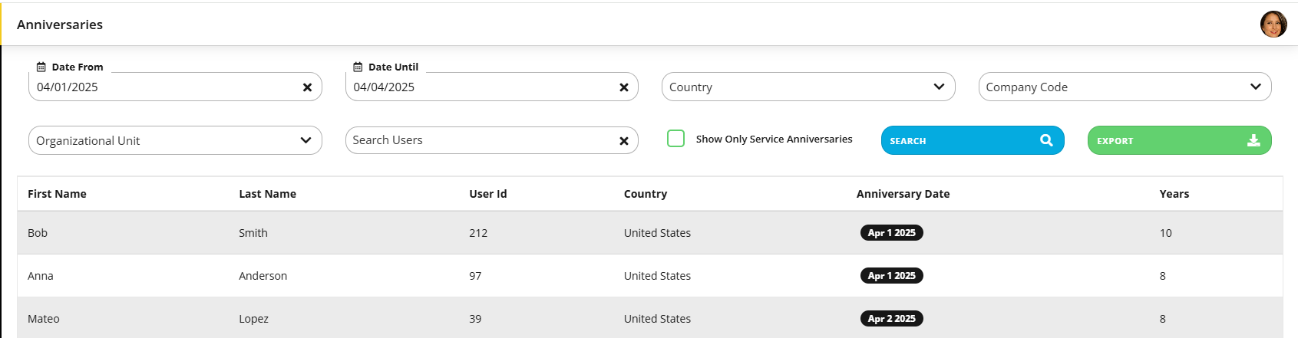Image resolution: width=1298 pixels, height=338 pixels.
Task: Clear the Date Until field
Action: pyautogui.click(x=624, y=87)
